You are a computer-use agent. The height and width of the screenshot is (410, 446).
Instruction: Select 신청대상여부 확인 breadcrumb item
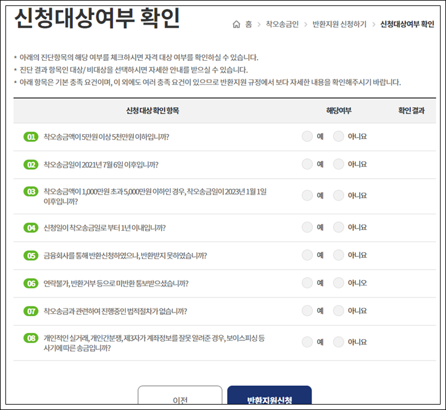click(407, 25)
